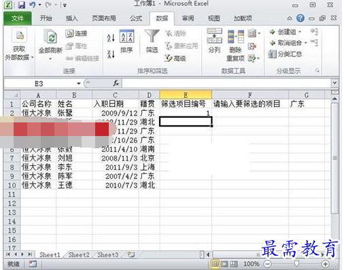Open the Group (创建组) dropdown arrow
Screen dimensions: 344x270
(300, 32)
